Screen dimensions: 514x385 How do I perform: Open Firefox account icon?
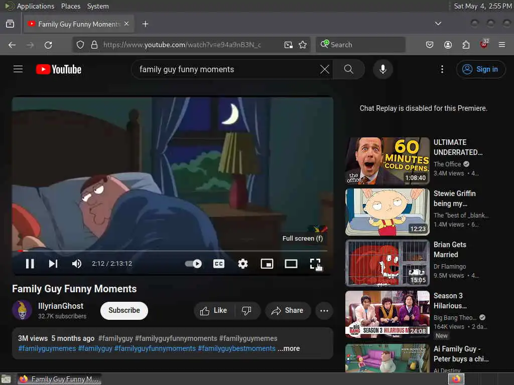click(x=448, y=45)
